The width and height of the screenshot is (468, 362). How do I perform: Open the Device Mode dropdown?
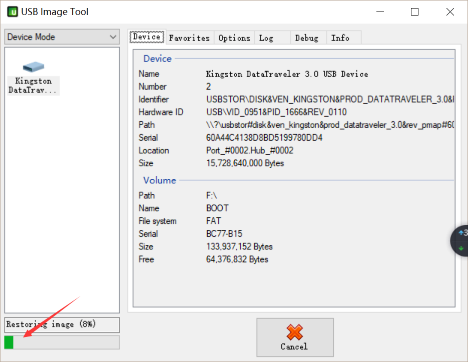[x=62, y=37]
